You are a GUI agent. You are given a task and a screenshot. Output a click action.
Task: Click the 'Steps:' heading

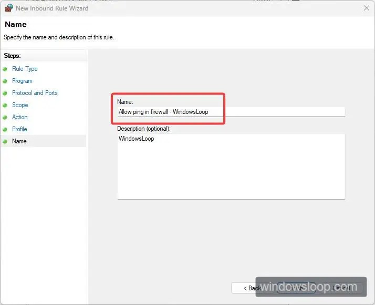12,56
